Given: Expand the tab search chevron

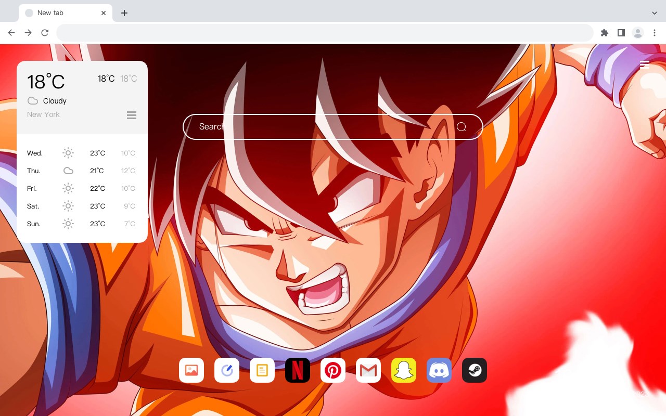Looking at the screenshot, I should point(655,13).
